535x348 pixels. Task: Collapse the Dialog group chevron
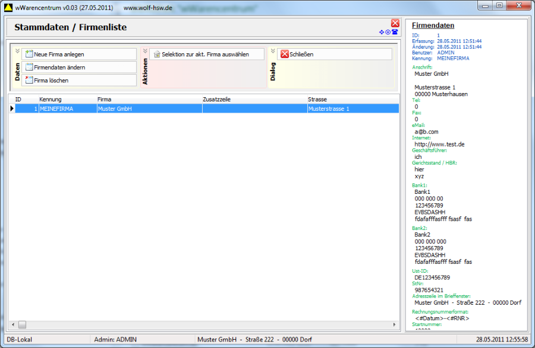point(273,51)
